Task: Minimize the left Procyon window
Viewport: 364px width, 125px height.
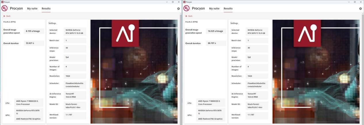Action: 166,2
